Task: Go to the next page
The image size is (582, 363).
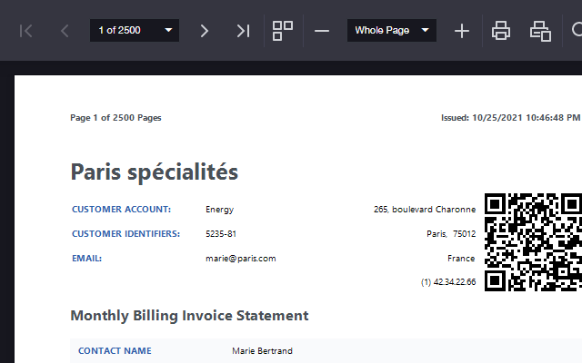Action: point(204,31)
